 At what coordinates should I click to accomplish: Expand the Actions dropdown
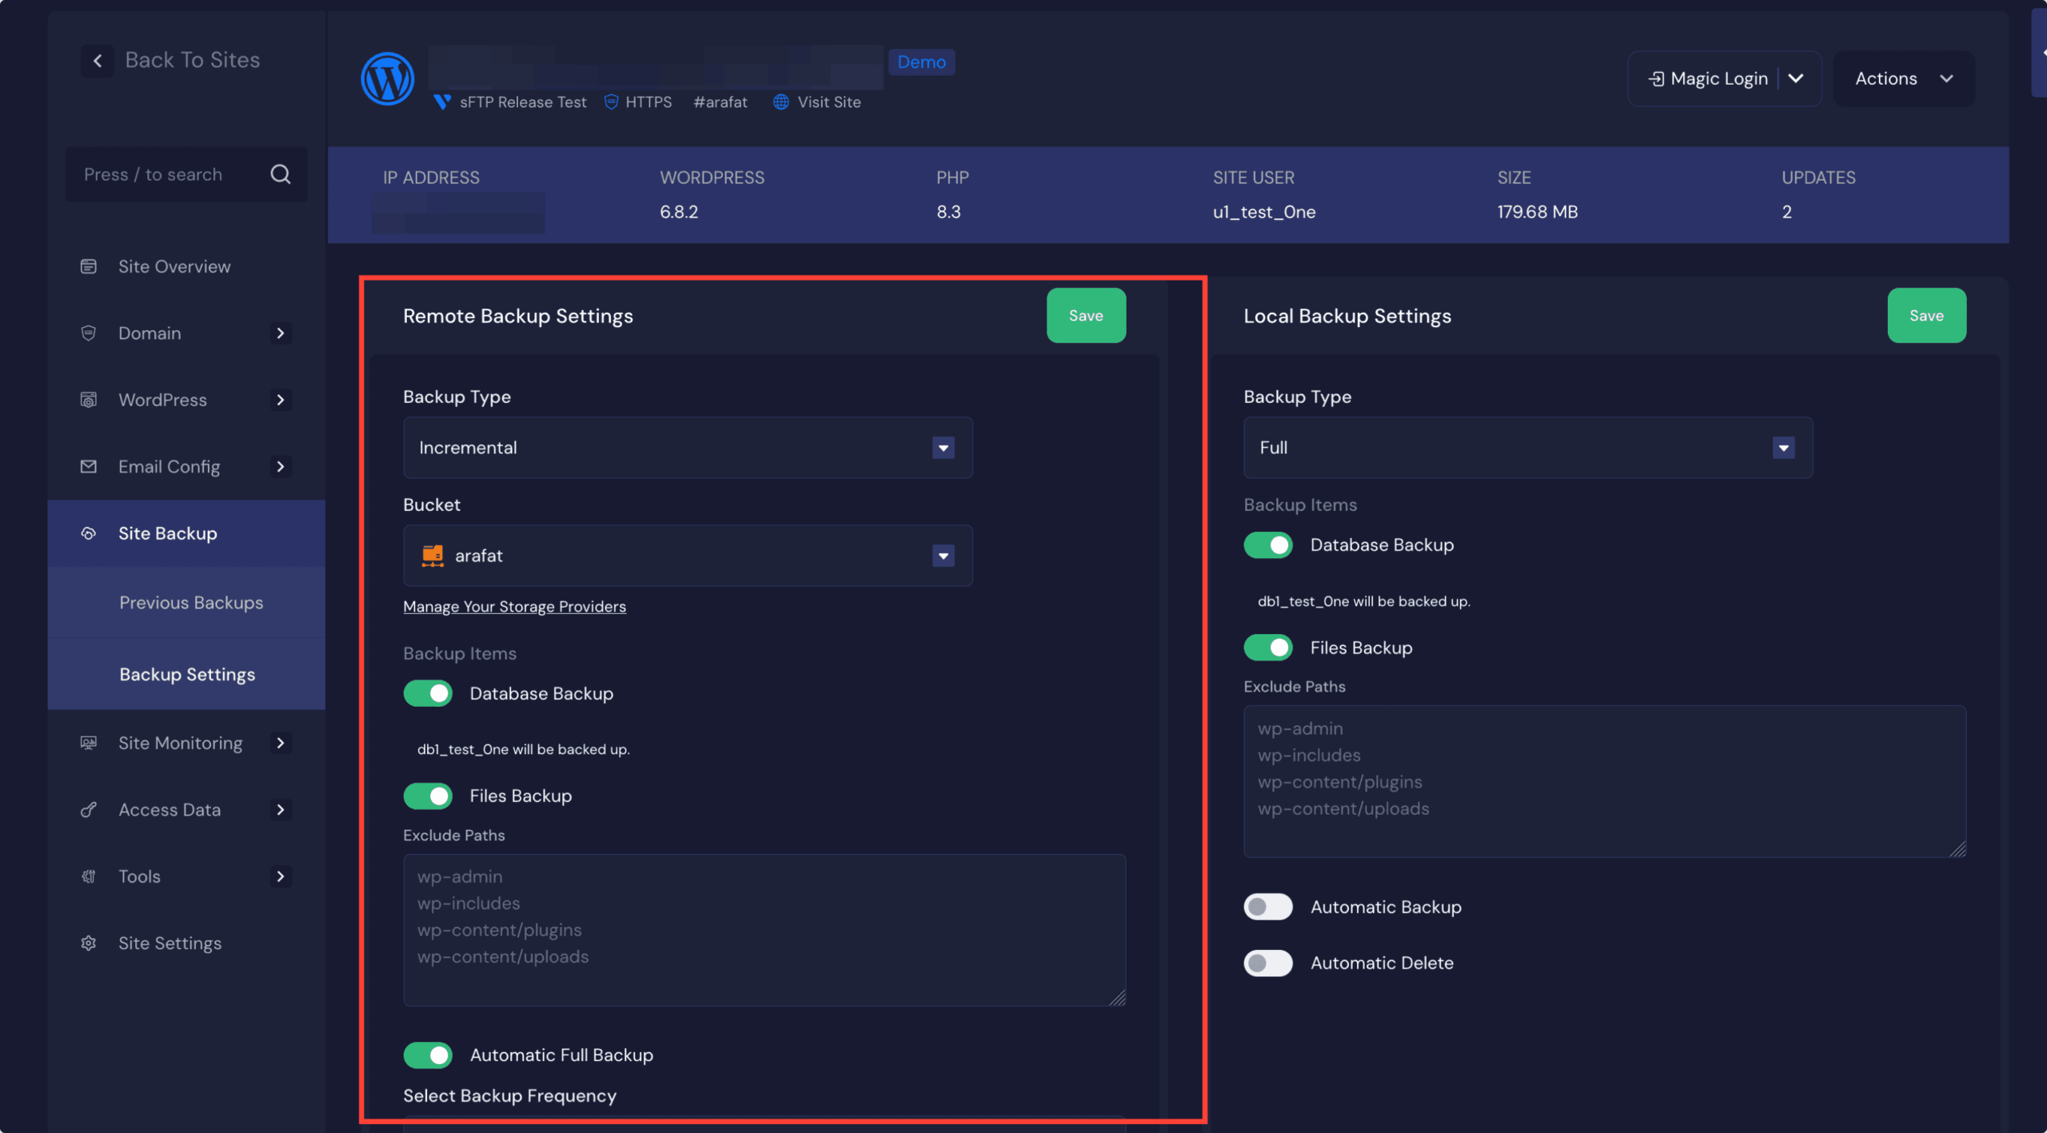[1904, 78]
